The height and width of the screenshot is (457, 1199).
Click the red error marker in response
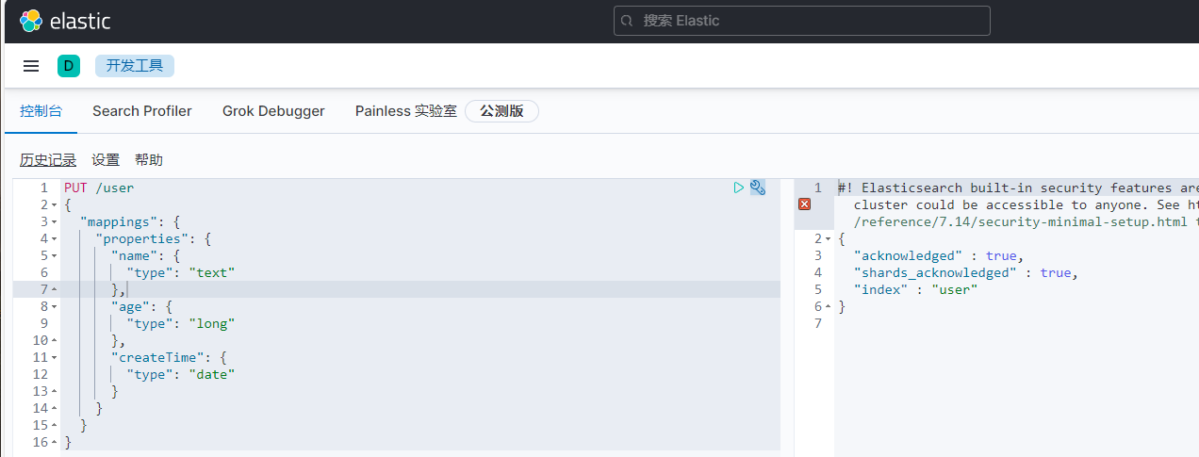[804, 204]
